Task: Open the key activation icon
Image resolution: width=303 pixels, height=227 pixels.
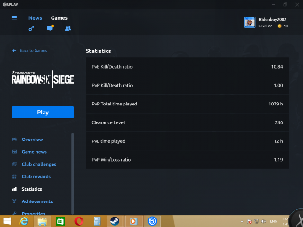Action: click(31, 28)
